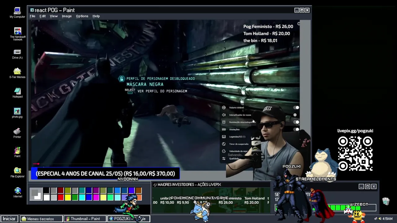Click the system clock showing 4:13AM
This screenshot has height=223, width=397.
click(387, 219)
